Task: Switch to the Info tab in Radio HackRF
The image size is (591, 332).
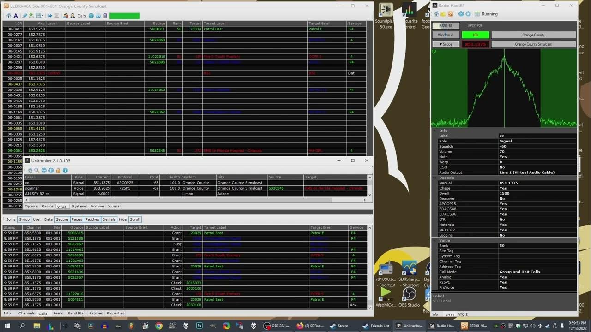Action: pos(435,314)
